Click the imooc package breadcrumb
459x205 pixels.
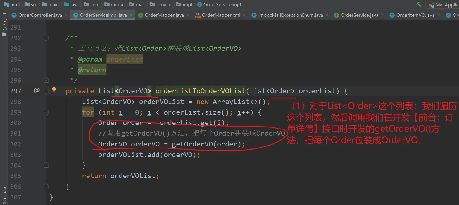(x=115, y=4)
